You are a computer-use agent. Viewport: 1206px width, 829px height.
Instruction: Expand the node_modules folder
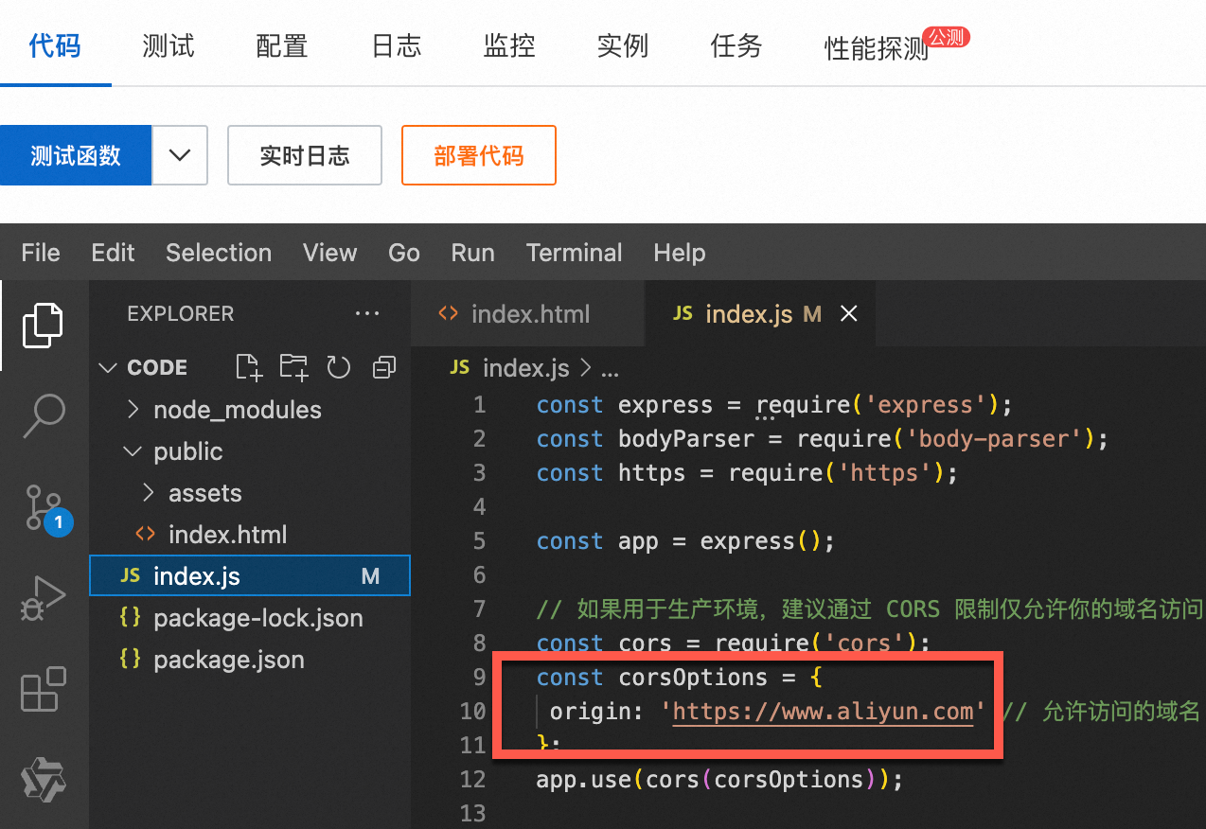133,410
